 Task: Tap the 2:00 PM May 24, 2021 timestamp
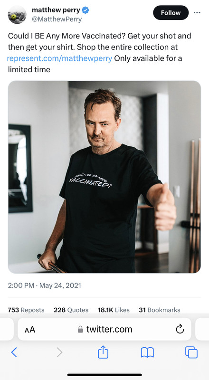coord(44,285)
